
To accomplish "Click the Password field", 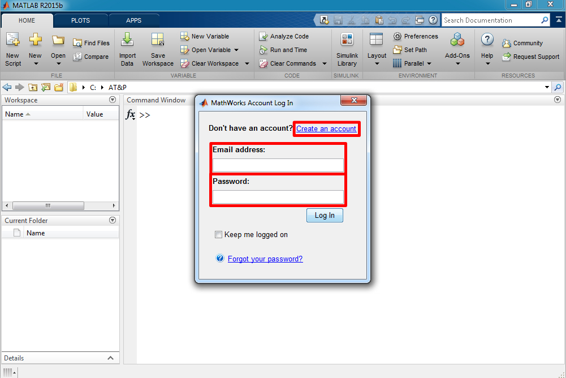I will pyautogui.click(x=278, y=197).
